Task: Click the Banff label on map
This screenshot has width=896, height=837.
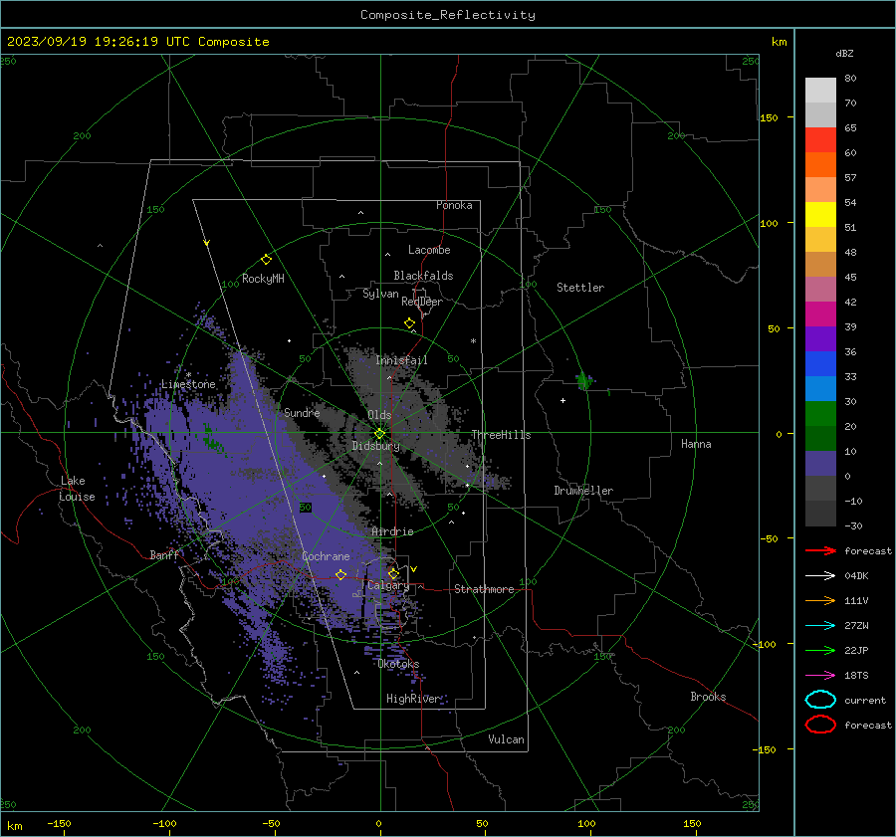Action: [164, 555]
